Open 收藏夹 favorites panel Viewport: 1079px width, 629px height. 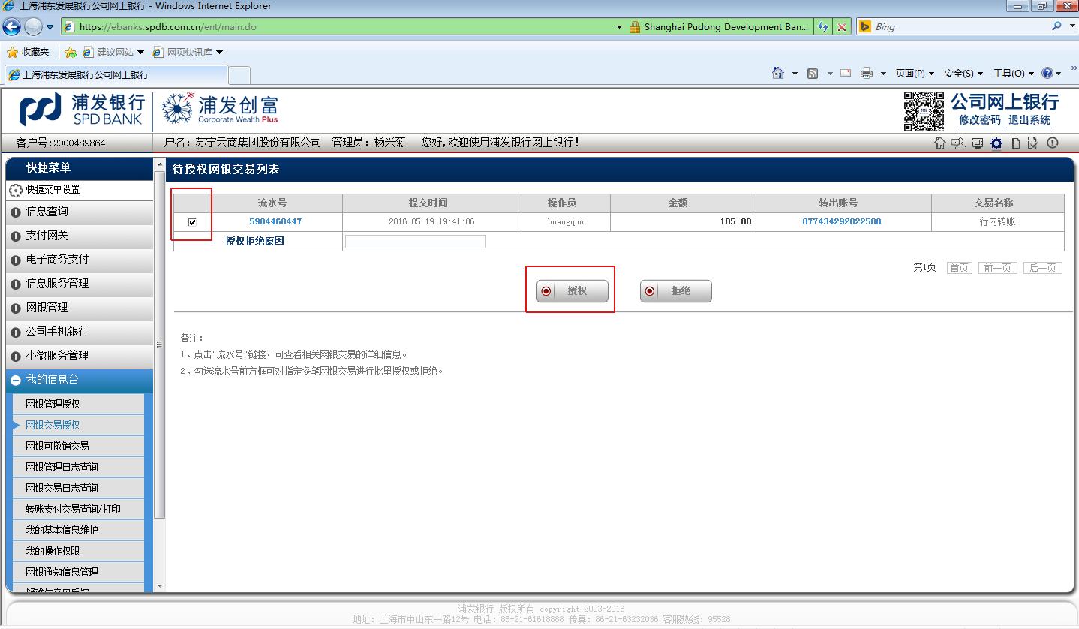pos(28,52)
